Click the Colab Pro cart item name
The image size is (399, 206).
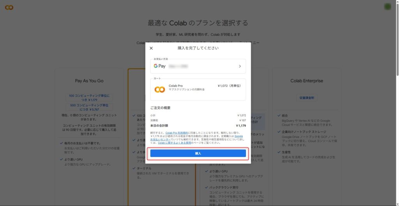176,86
